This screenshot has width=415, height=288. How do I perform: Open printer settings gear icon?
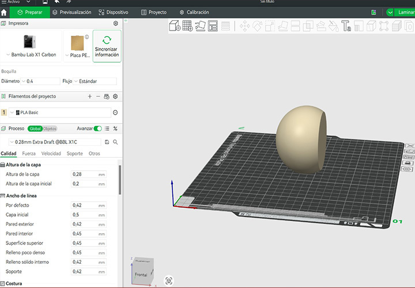115,24
